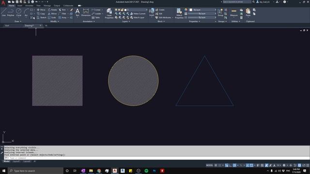This screenshot has width=310, height=174.
Task: Toggle the workspace switching gear
Action: click(x=284, y=165)
